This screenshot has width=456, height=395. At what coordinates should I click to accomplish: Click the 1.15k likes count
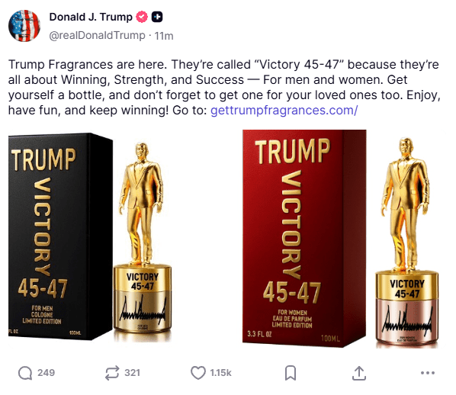click(x=220, y=373)
